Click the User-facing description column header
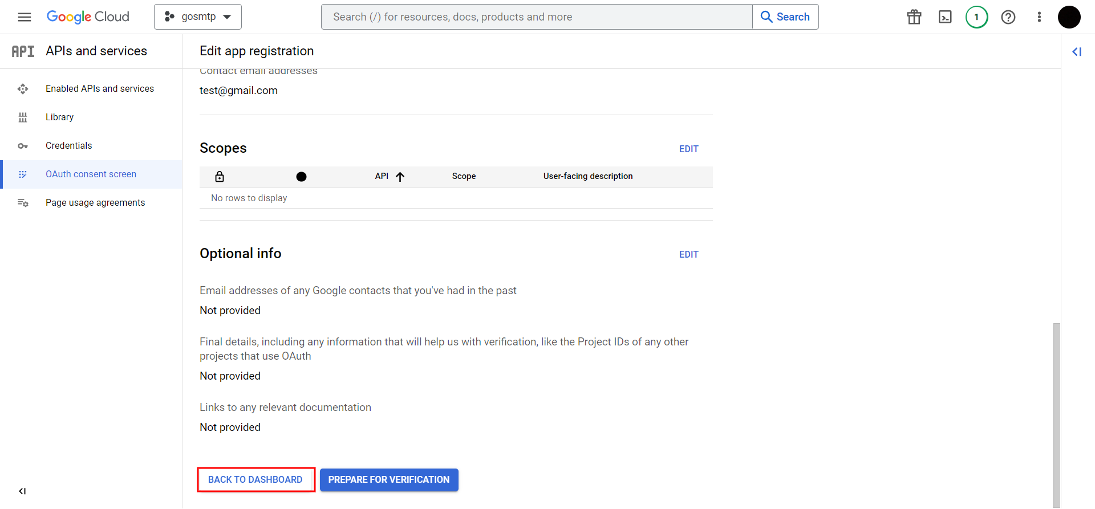This screenshot has height=509, width=1095. tap(588, 176)
